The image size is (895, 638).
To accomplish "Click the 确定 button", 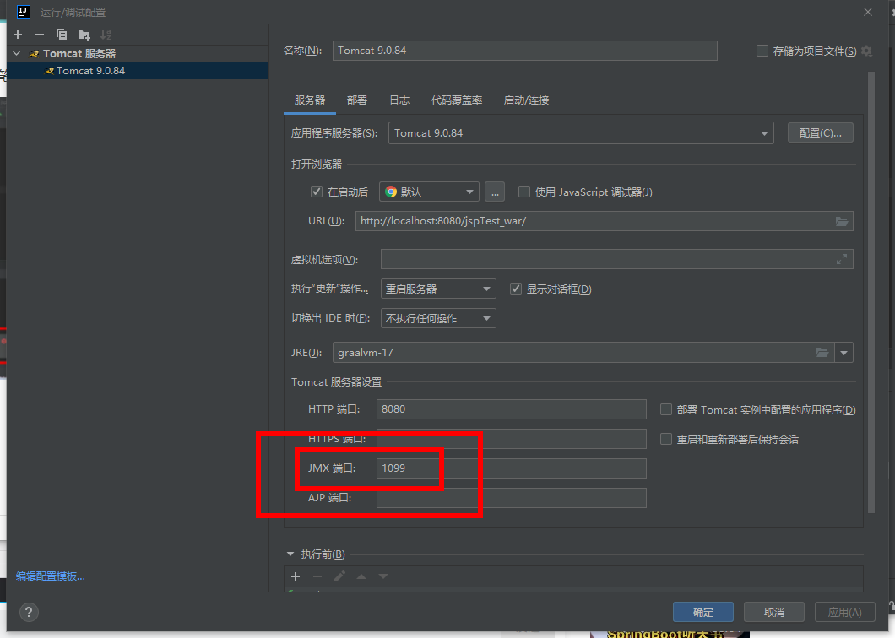I will 702,613.
